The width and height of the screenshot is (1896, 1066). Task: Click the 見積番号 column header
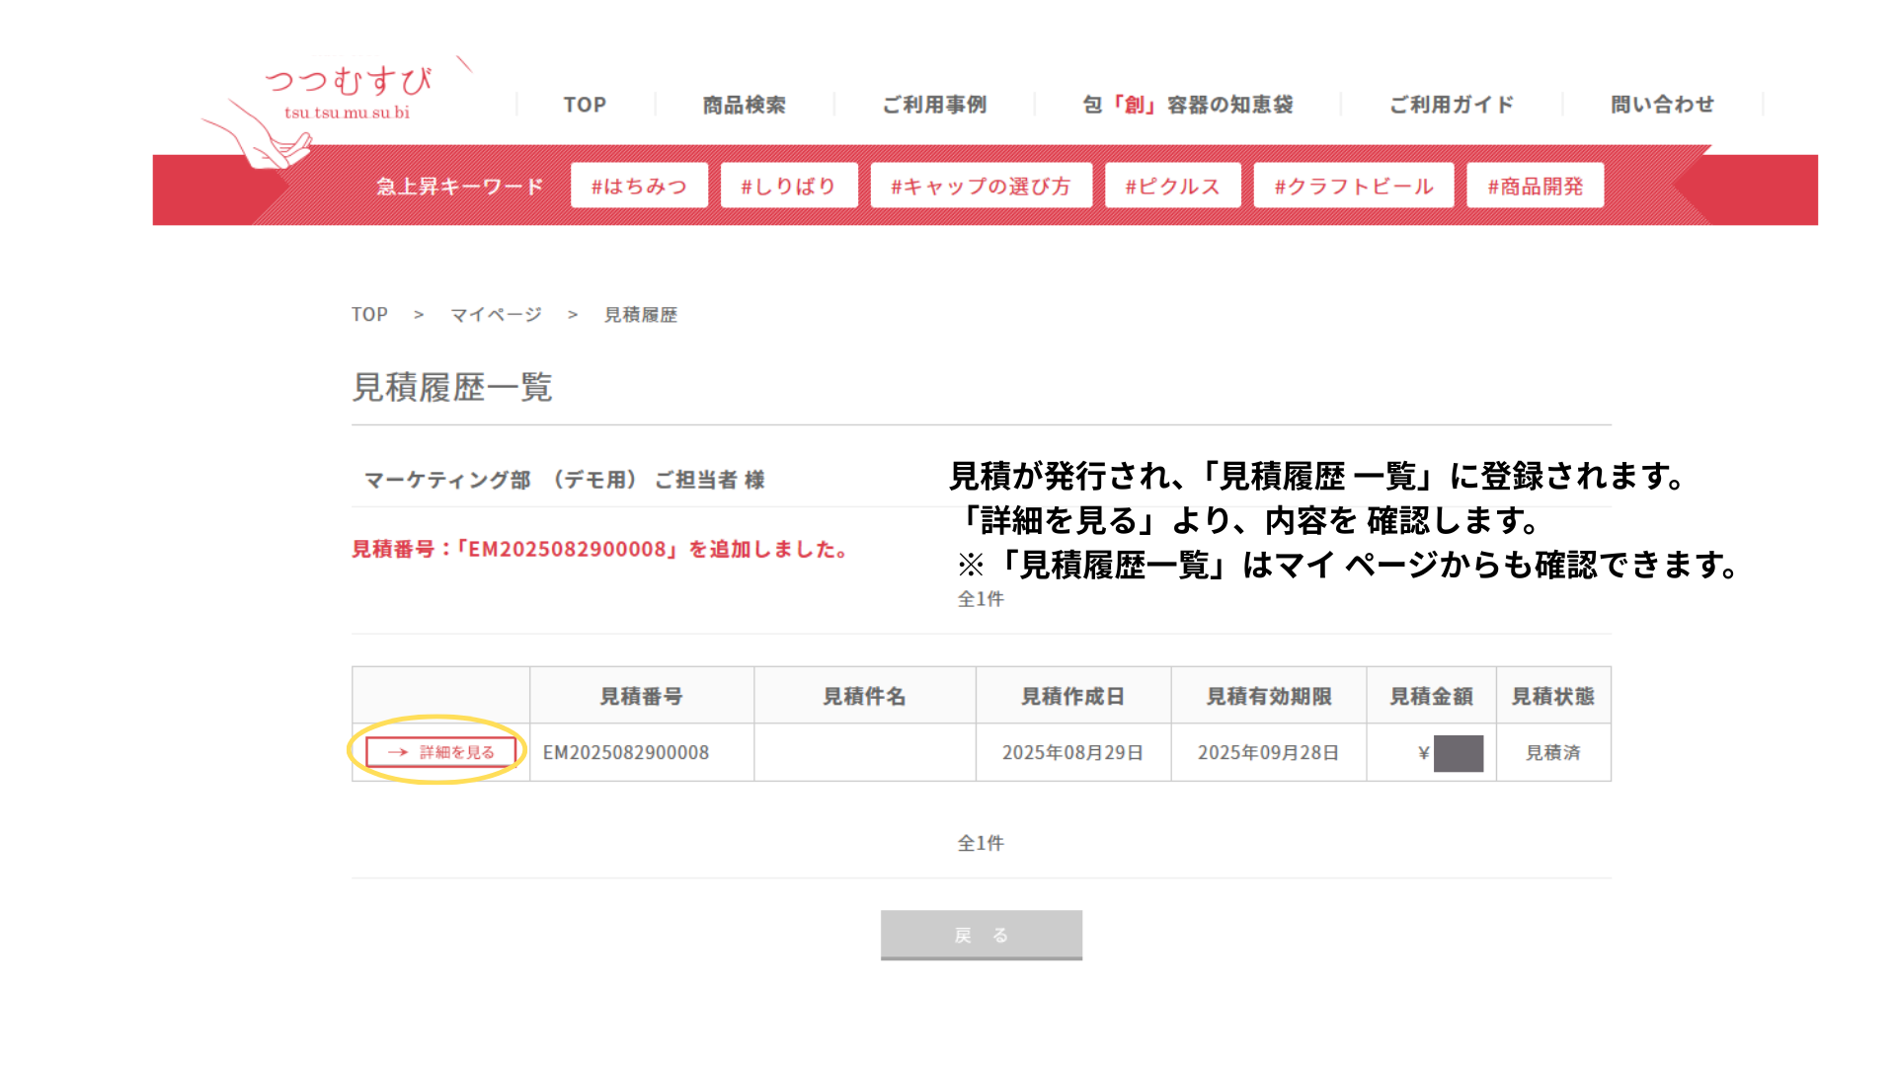point(641,696)
